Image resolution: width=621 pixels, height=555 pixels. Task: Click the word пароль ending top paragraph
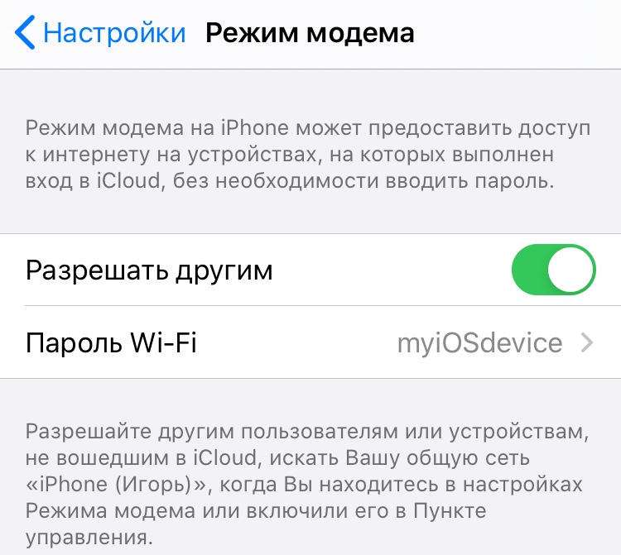514,181
